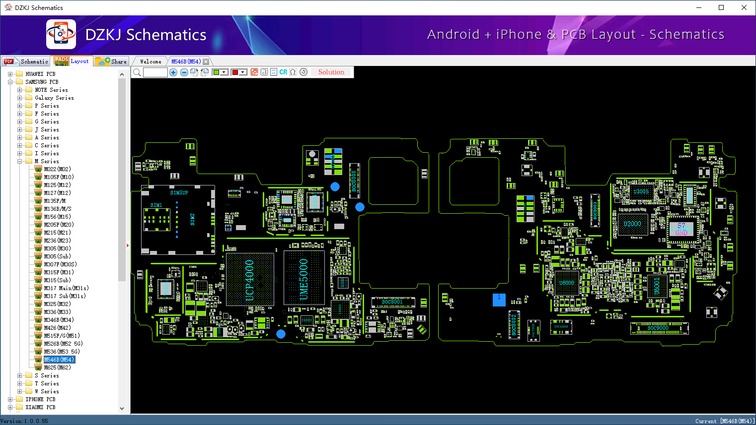The width and height of the screenshot is (756, 425).
Task: Click the tree panel scroll-up arrow
Action: pyautogui.click(x=122, y=74)
